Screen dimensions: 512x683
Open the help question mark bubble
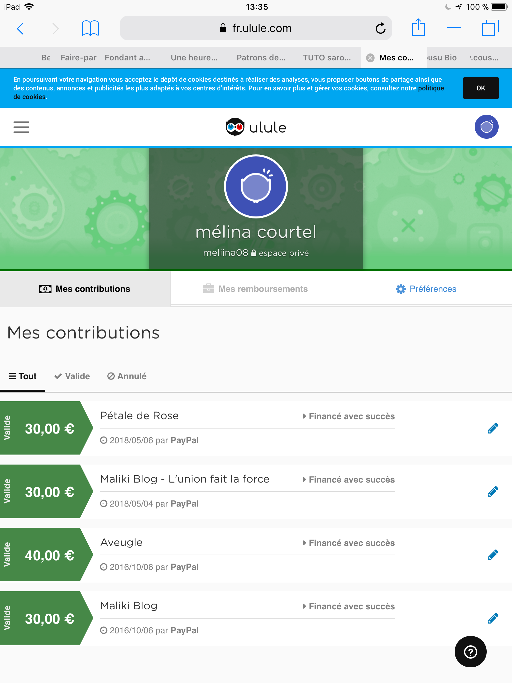coord(470,652)
